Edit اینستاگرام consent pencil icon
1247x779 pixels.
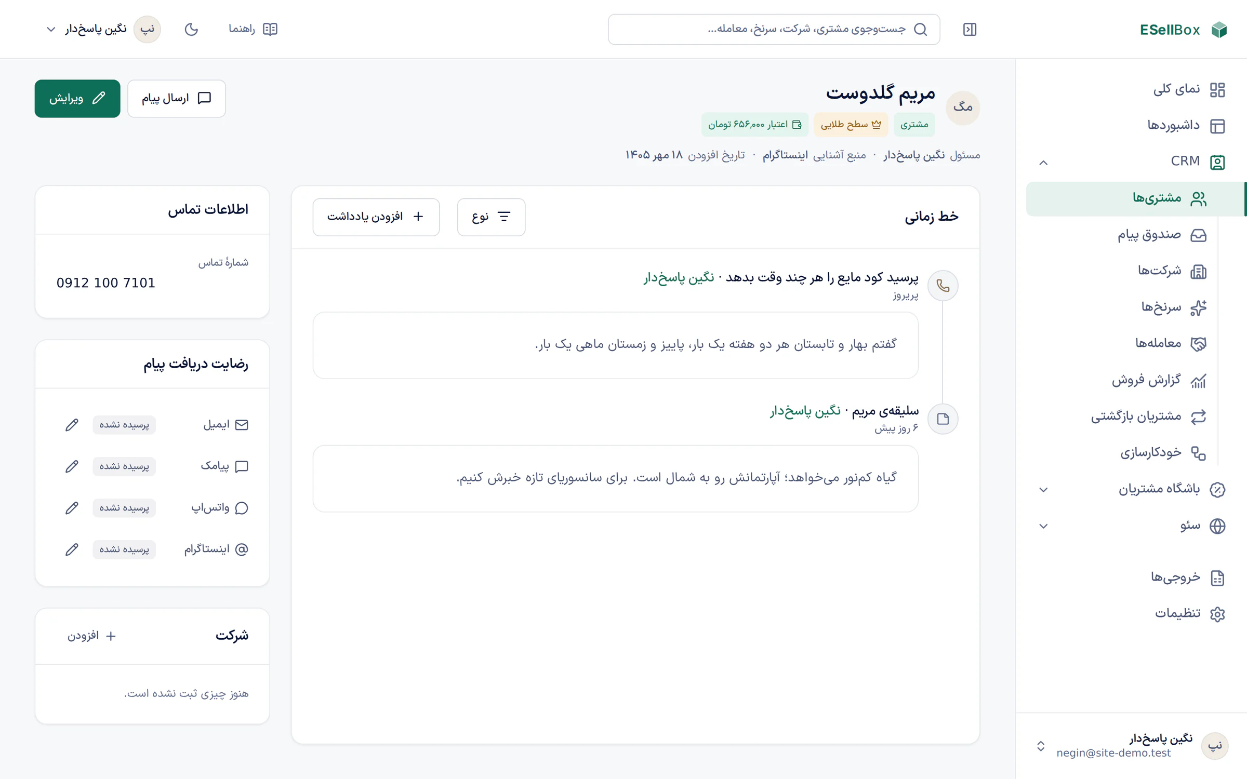72,549
